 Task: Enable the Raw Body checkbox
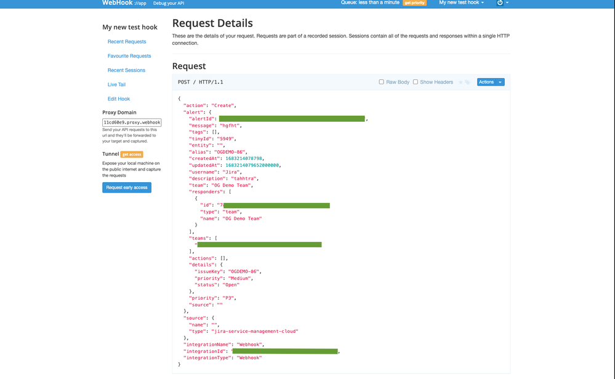pos(381,82)
